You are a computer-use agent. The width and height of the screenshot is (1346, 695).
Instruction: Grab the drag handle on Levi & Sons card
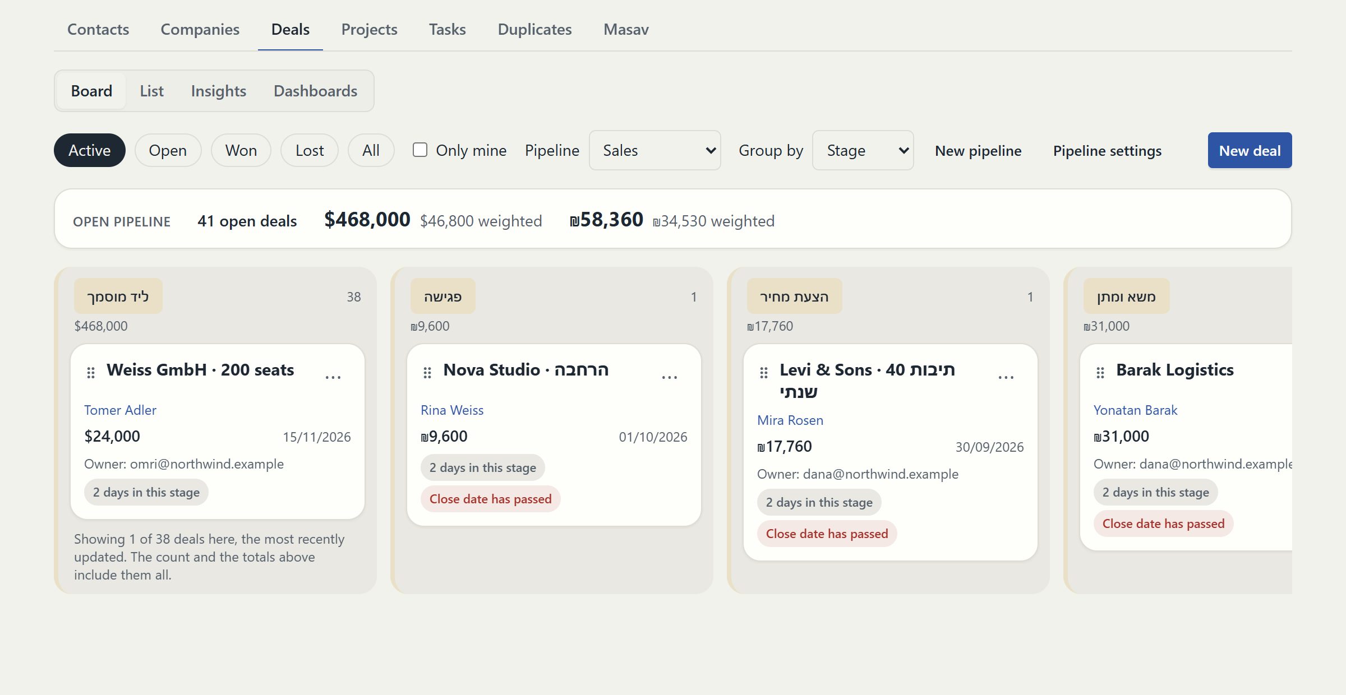(x=764, y=373)
